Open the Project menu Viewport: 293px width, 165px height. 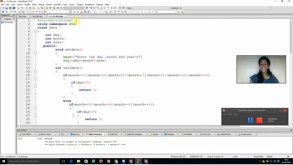(27, 5)
